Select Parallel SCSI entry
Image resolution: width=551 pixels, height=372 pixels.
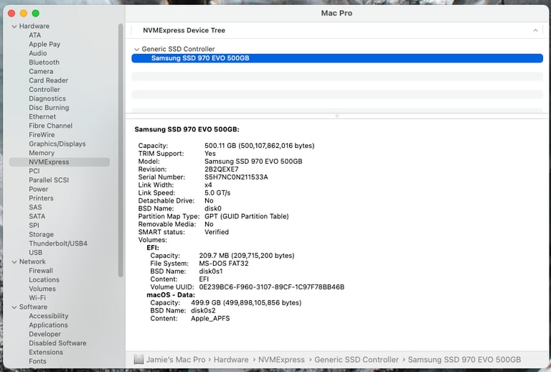49,180
